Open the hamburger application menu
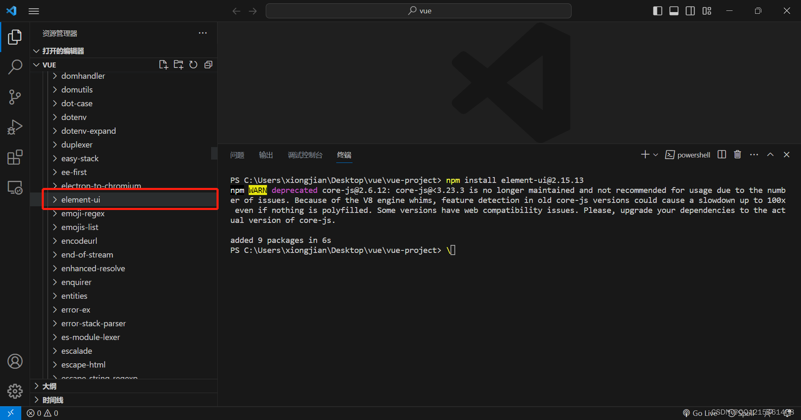801x420 pixels. pyautogui.click(x=34, y=11)
